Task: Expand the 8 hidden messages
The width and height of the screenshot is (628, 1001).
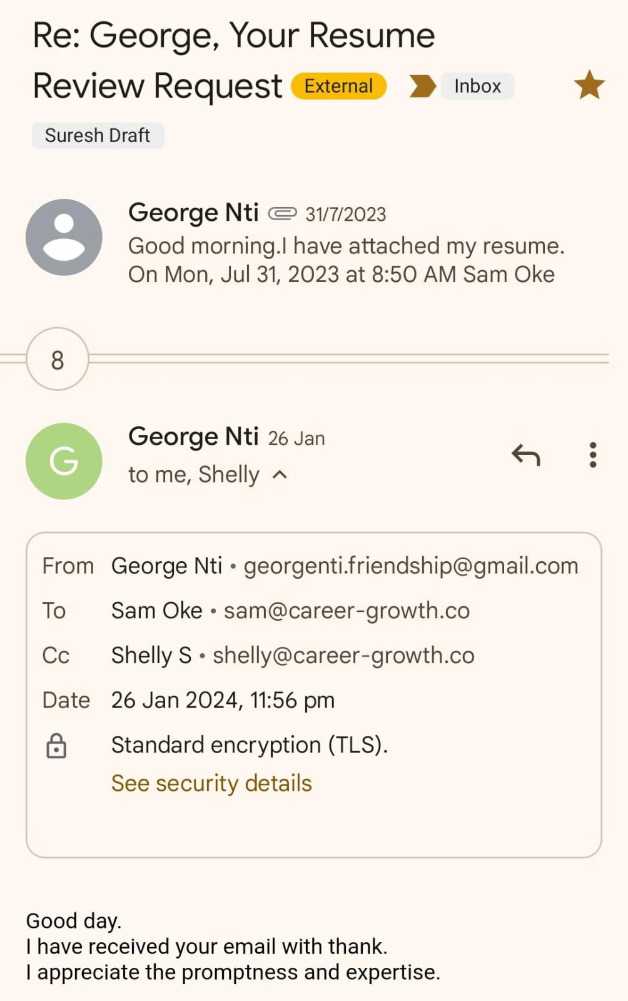Action: 58,359
